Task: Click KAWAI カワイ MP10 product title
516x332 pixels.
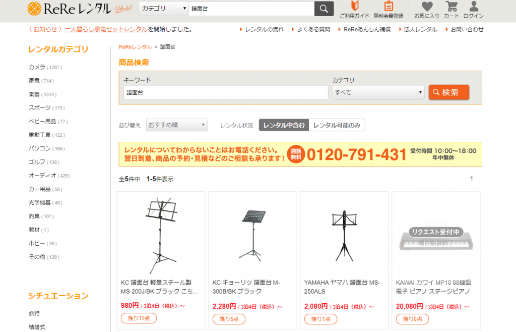Action: [433, 287]
